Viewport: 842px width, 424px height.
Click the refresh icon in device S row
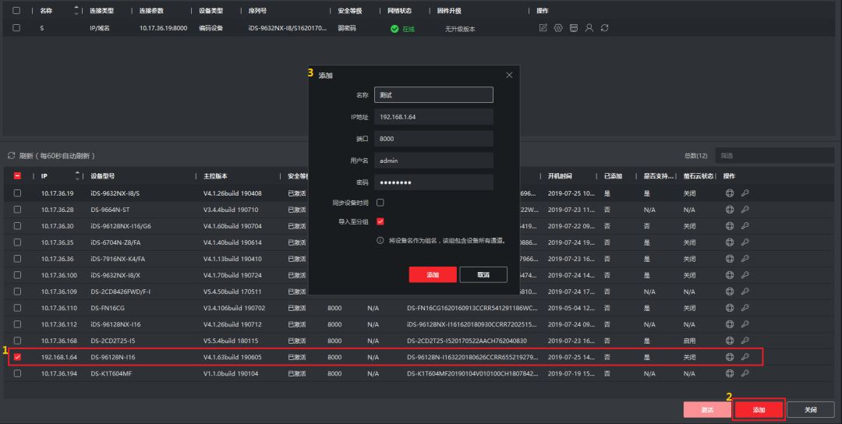[604, 28]
